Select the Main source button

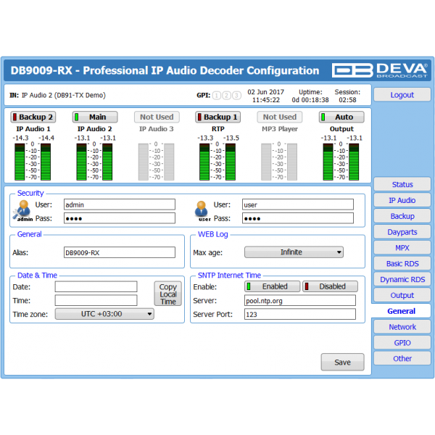[x=95, y=117]
